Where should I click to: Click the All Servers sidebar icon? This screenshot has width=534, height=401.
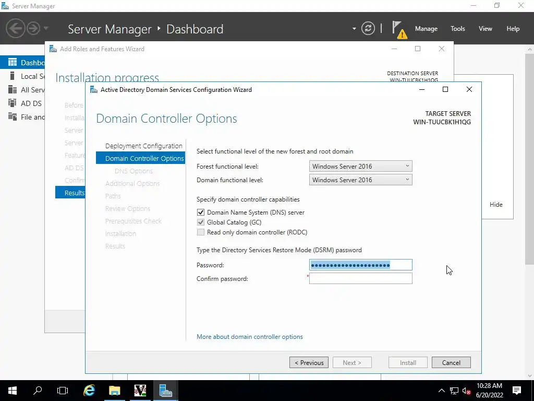tap(13, 90)
